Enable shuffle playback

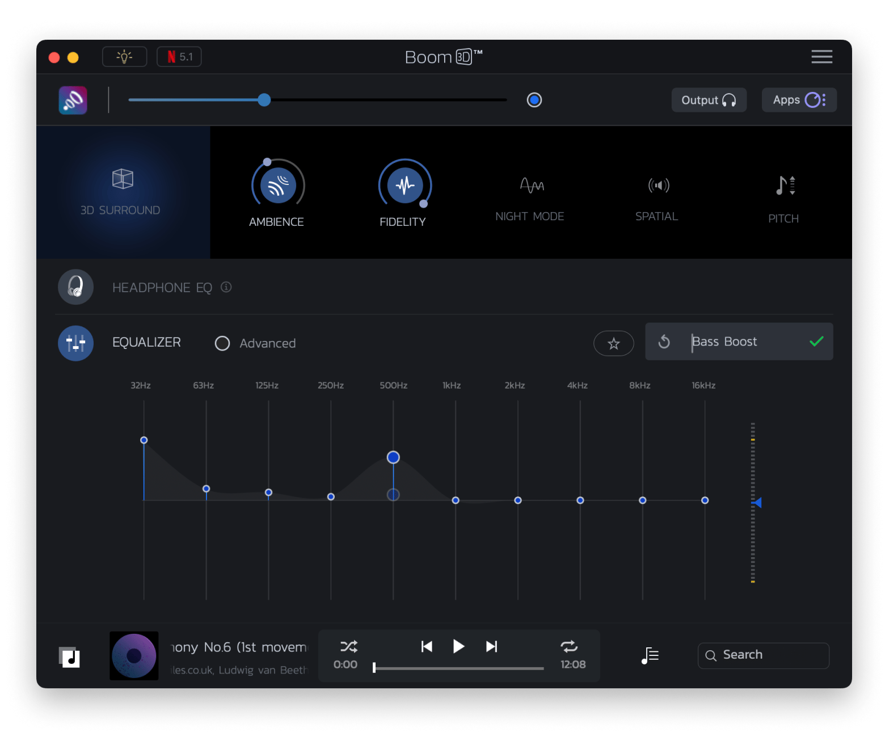pyautogui.click(x=348, y=646)
